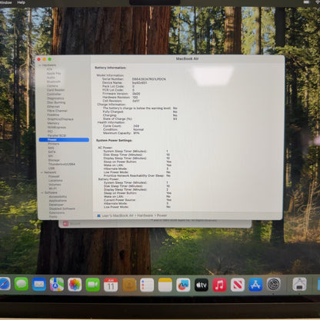
Task: Open the Mail app in the Dock
Action: 39,285
